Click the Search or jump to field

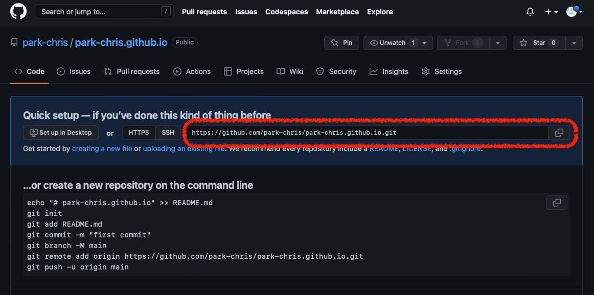point(104,12)
